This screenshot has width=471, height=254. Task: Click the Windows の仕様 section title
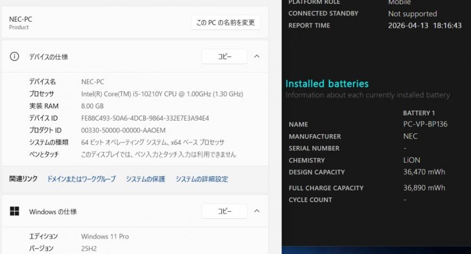[x=53, y=212]
